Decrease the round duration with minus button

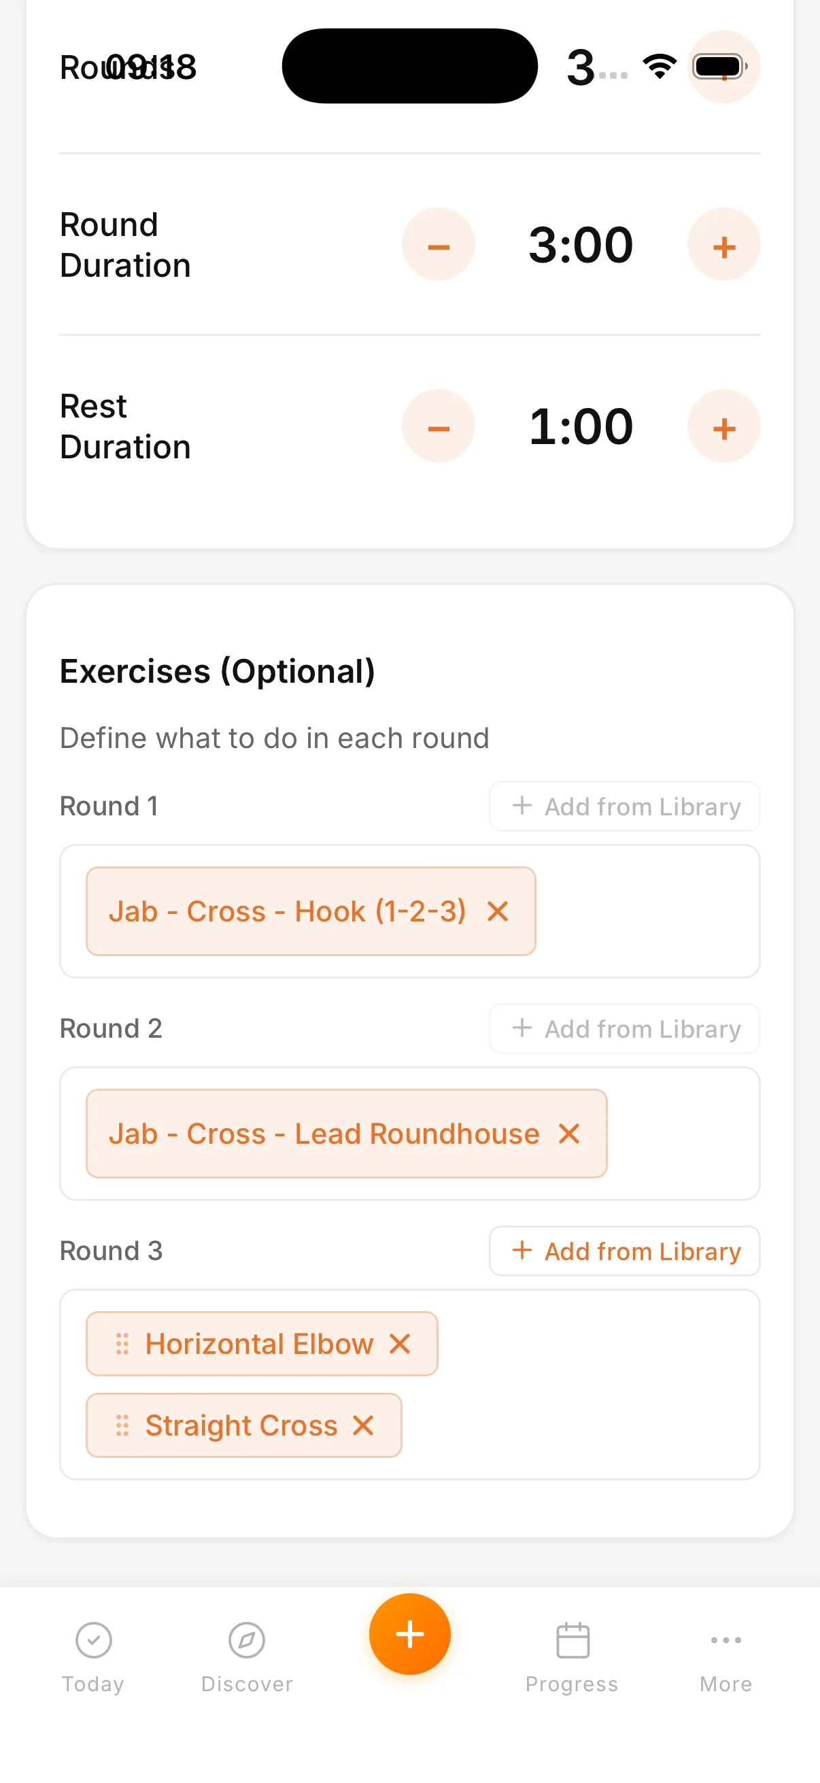point(438,245)
